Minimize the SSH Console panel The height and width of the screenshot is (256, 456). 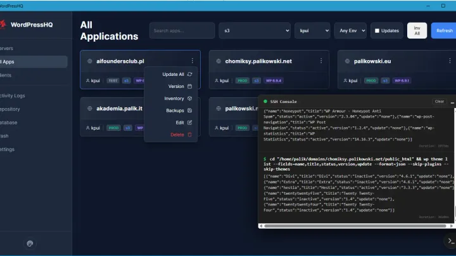pyautogui.click(x=452, y=102)
